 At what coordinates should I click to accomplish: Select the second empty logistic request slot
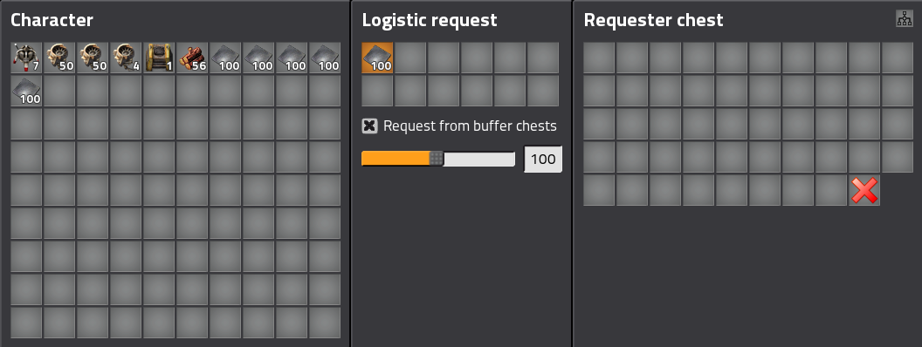click(444, 58)
